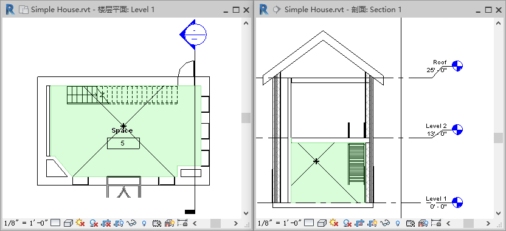
Task: Toggle Shadows in Level 1 floor plan view
Action: [x=94, y=223]
